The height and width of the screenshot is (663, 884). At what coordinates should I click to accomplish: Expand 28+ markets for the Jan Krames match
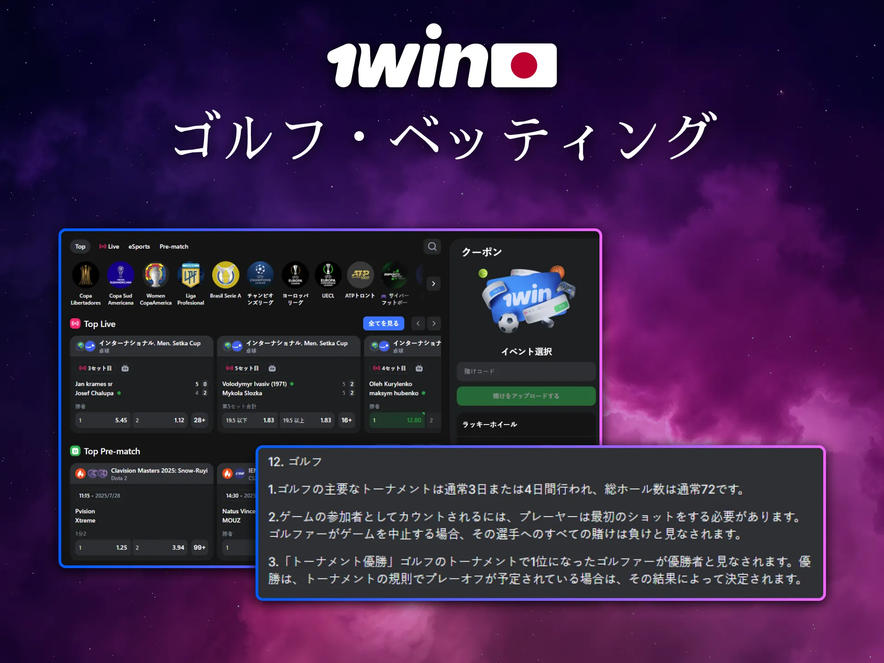[199, 420]
